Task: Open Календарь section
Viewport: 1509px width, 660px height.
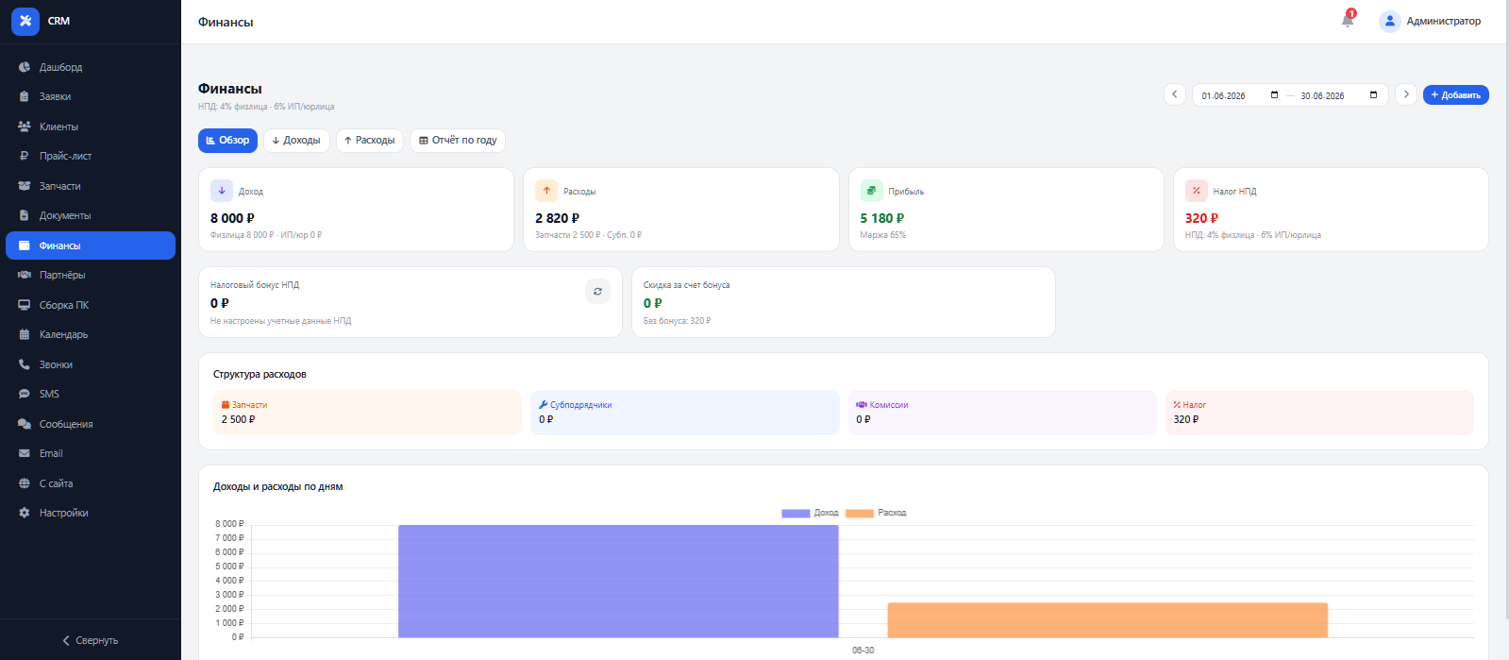Action: [x=91, y=334]
